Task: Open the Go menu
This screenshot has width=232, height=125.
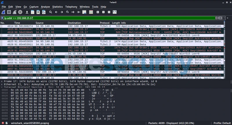Action: tap(25, 7)
